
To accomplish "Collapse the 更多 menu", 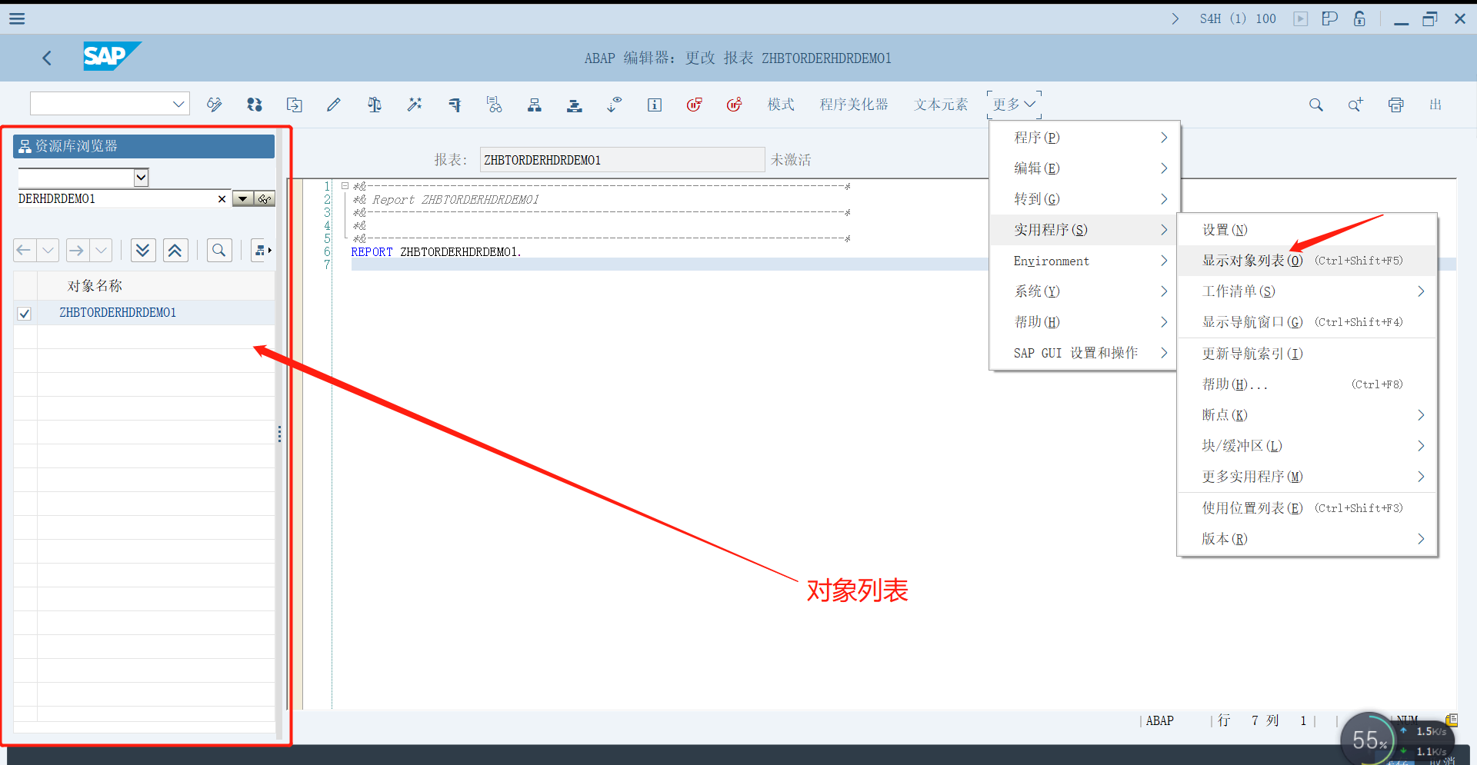I will 1014,104.
